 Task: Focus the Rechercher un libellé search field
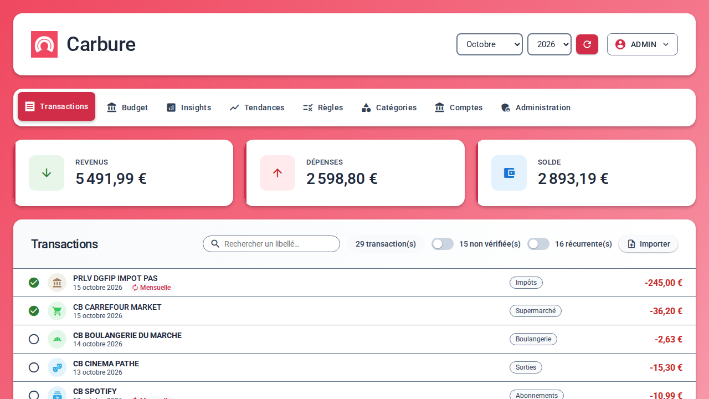click(x=271, y=244)
